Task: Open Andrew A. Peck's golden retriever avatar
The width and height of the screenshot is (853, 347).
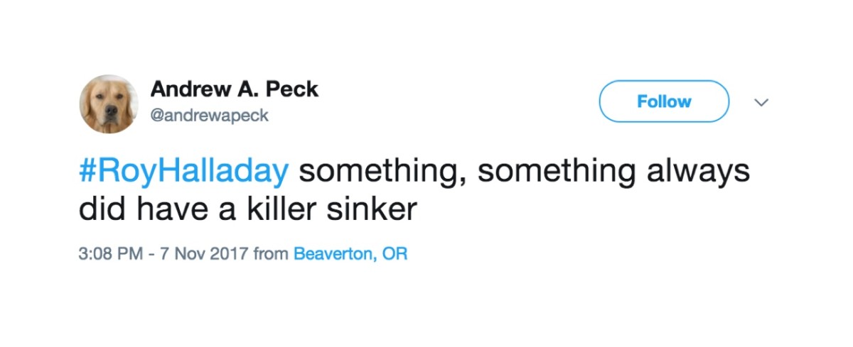Action: click(x=109, y=104)
